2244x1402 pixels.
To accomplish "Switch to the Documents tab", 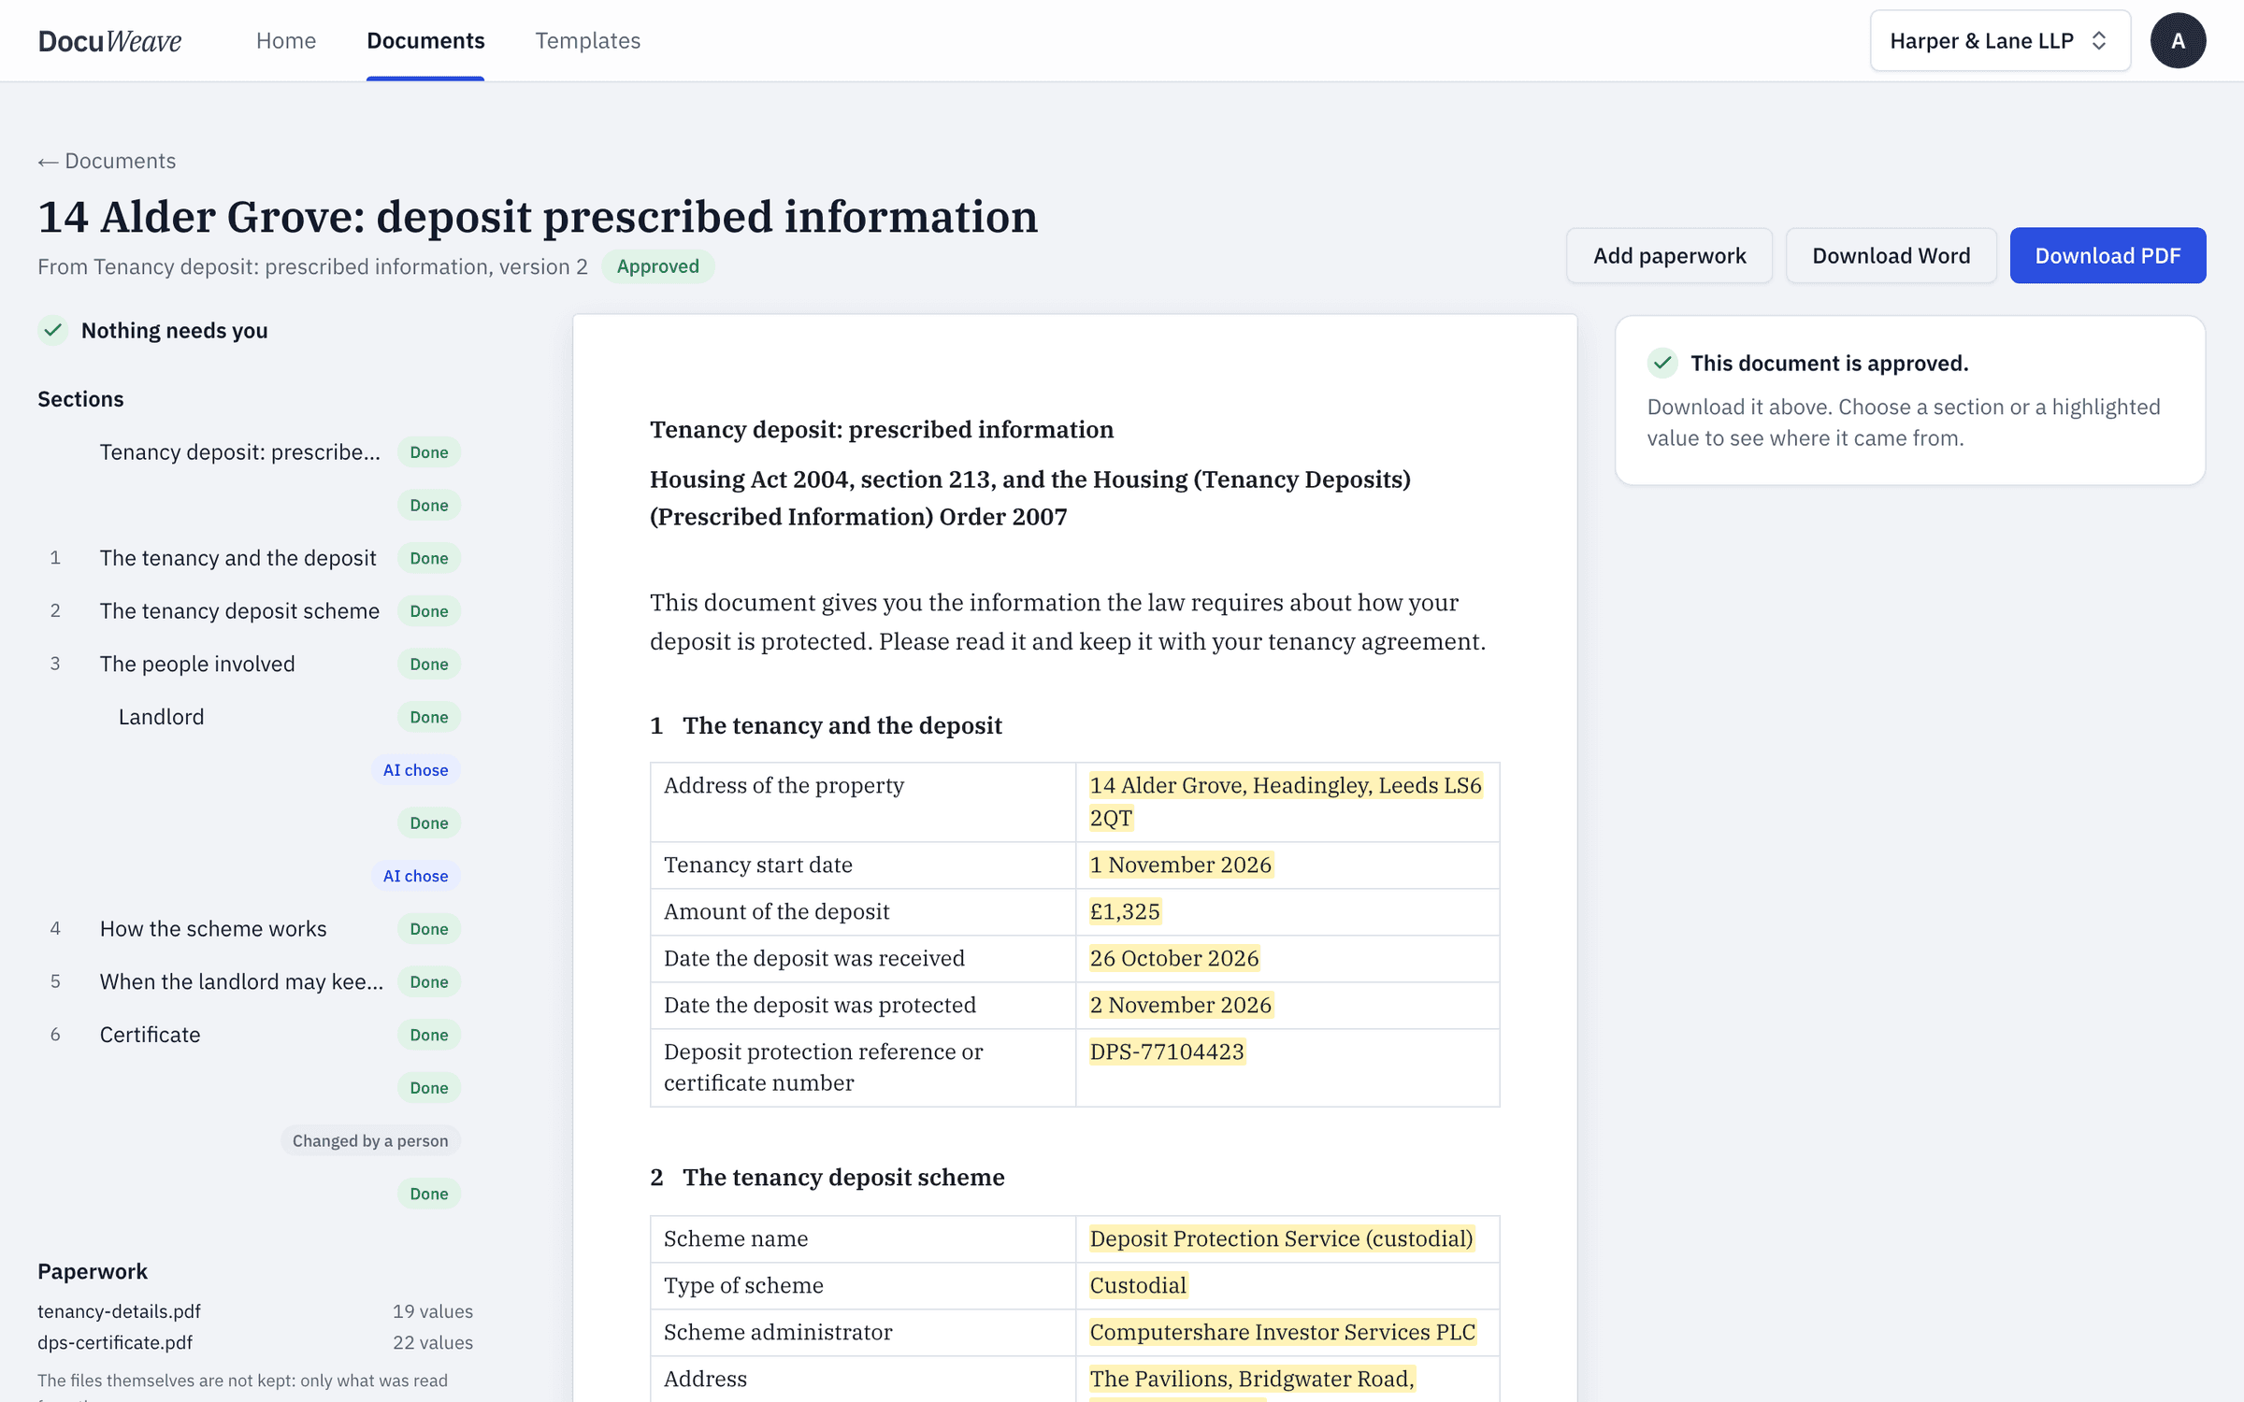I will (425, 41).
